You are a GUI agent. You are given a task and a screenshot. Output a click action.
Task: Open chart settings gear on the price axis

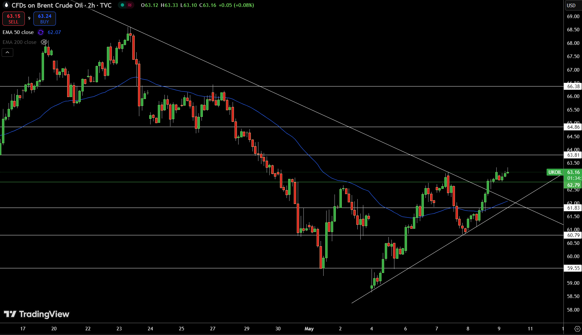click(577, 329)
